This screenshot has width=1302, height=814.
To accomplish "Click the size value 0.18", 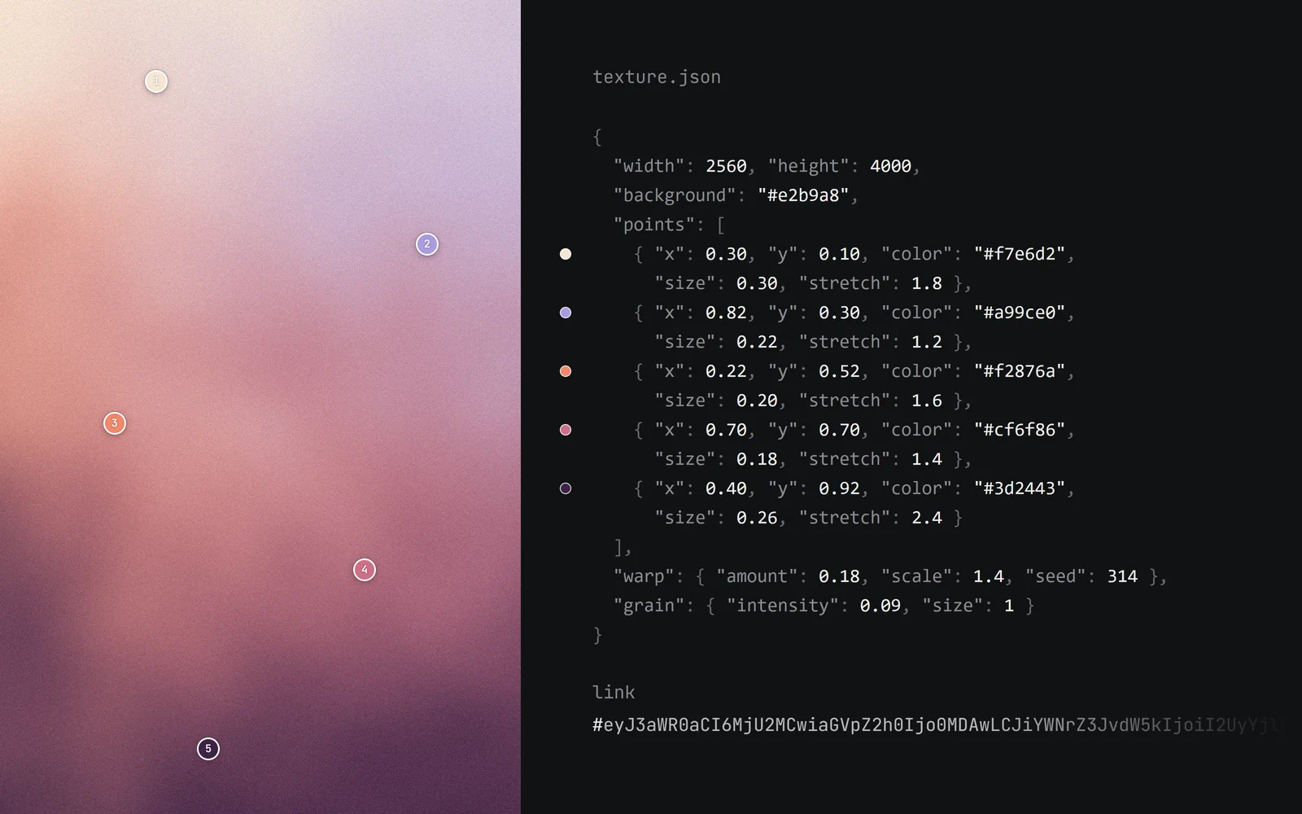I will click(757, 459).
